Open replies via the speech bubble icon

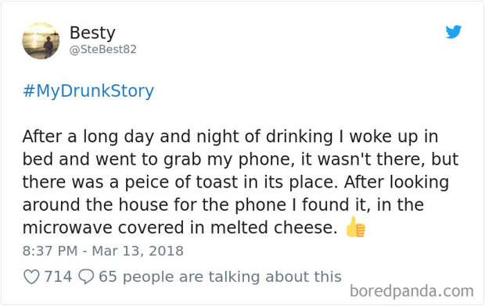click(x=86, y=276)
